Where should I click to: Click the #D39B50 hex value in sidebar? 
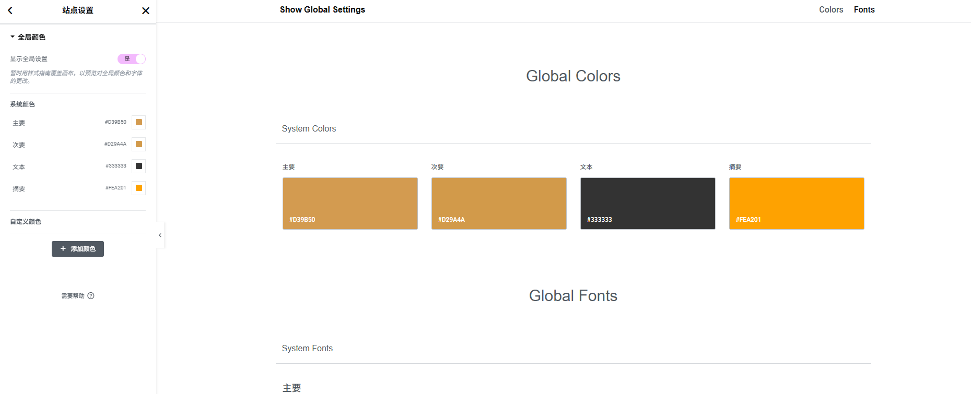pyautogui.click(x=115, y=122)
